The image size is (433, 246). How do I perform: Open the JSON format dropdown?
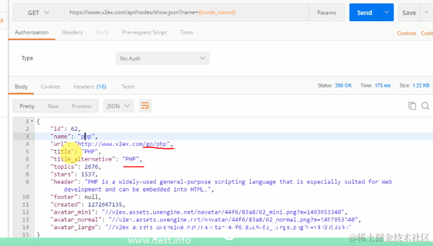click(118, 106)
